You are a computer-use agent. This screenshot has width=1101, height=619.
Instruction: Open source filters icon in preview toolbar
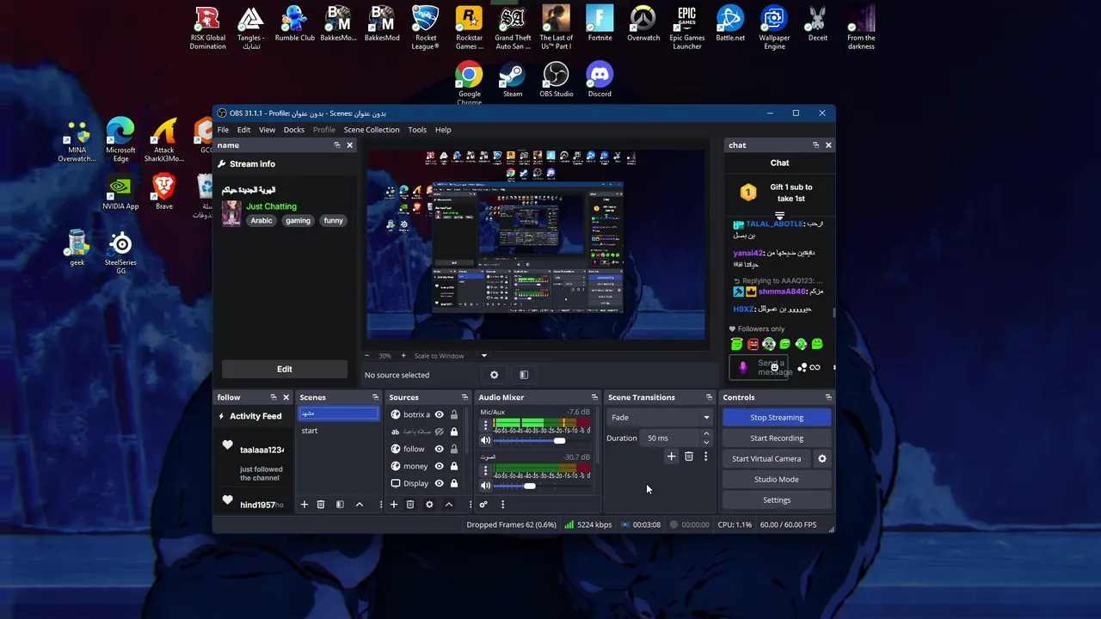point(524,375)
